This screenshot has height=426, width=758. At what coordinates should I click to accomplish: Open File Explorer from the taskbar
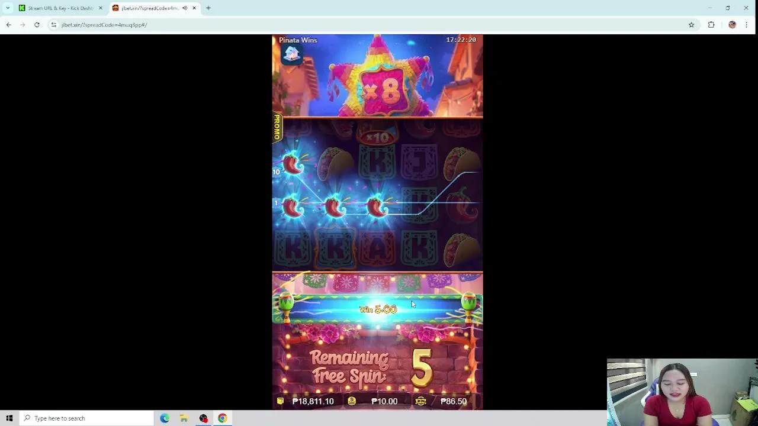click(184, 418)
